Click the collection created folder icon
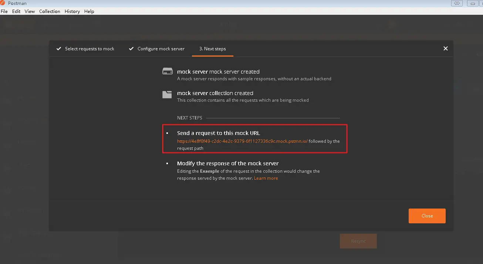 pos(167,95)
